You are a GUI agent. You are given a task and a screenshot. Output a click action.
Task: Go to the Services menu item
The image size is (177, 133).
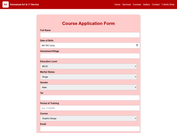coord(127,5)
